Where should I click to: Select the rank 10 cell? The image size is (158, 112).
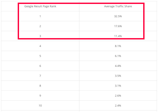(x=40, y=105)
